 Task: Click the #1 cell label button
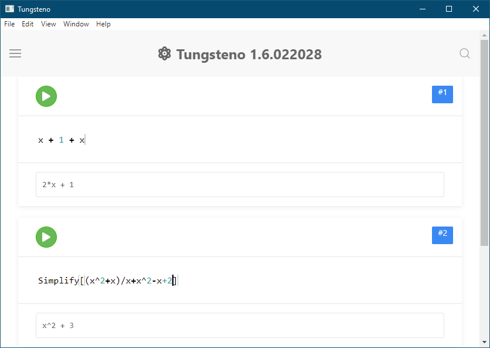click(442, 94)
